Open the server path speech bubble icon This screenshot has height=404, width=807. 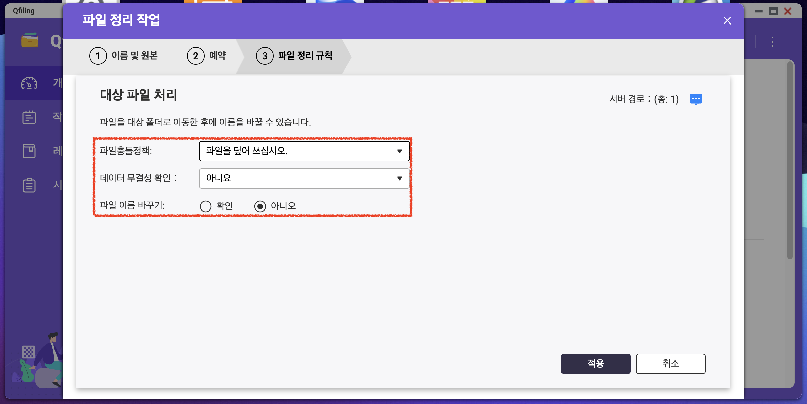tap(696, 99)
